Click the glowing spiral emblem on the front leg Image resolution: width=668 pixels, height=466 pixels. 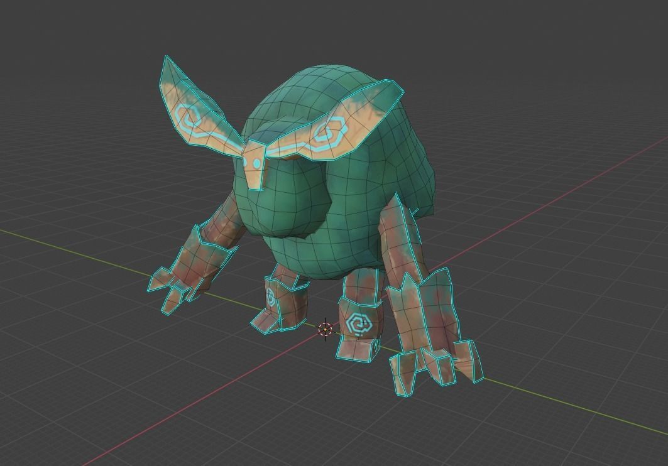(x=359, y=323)
